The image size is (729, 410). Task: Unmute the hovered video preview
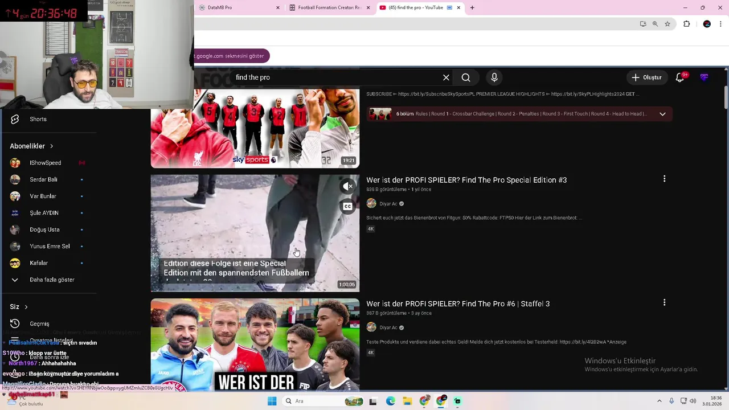coord(347,186)
